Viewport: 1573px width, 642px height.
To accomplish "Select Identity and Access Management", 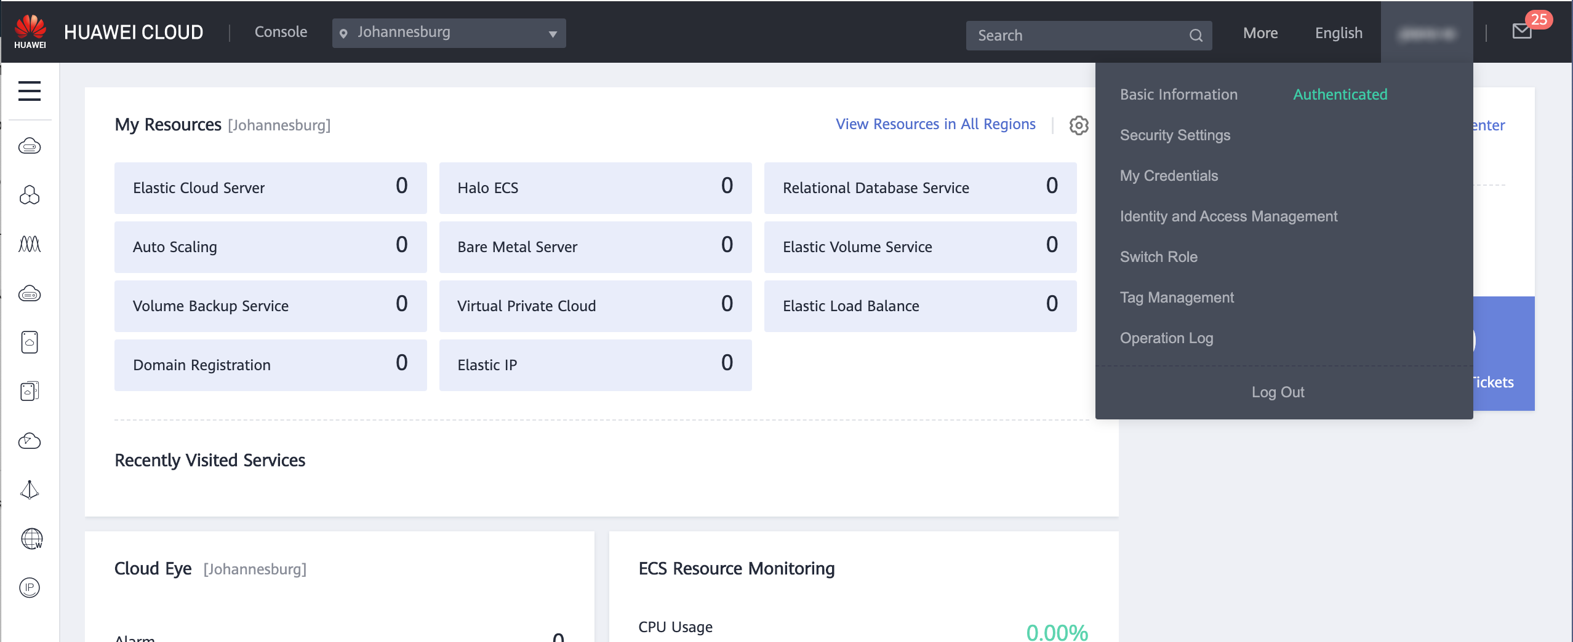I will point(1228,216).
